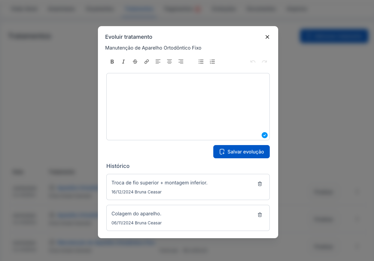Center-align the editor text
Image resolution: width=374 pixels, height=261 pixels.
pos(169,62)
